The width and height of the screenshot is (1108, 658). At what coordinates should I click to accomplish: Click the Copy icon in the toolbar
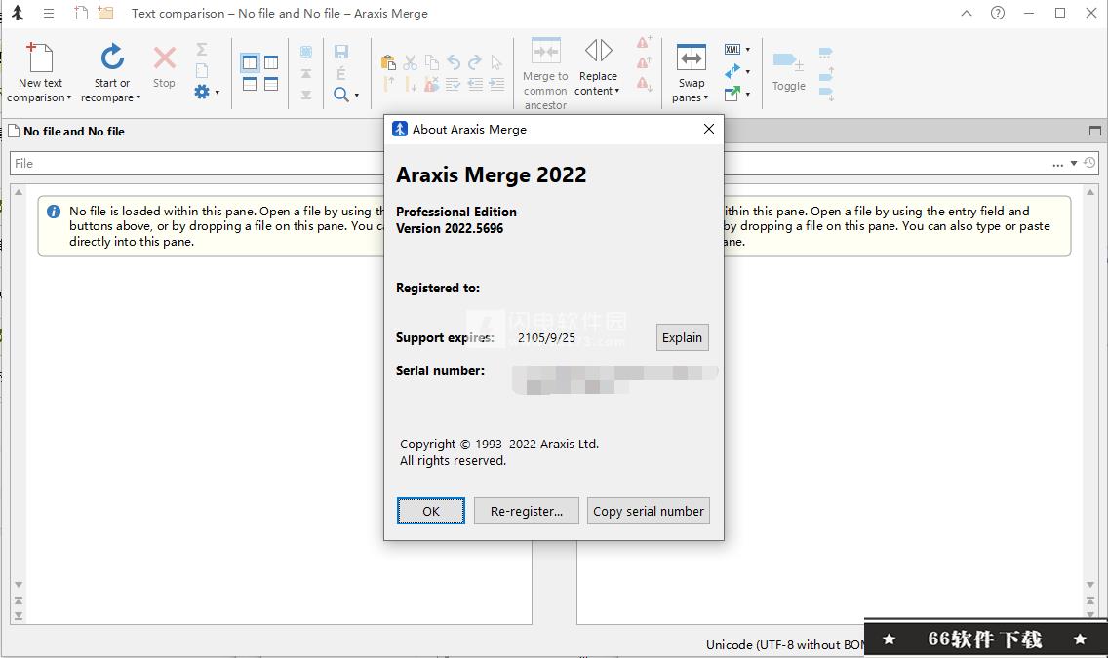coord(432,62)
